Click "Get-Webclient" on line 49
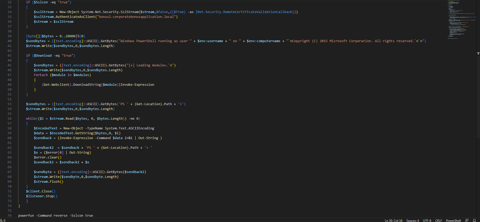 click(57, 84)
